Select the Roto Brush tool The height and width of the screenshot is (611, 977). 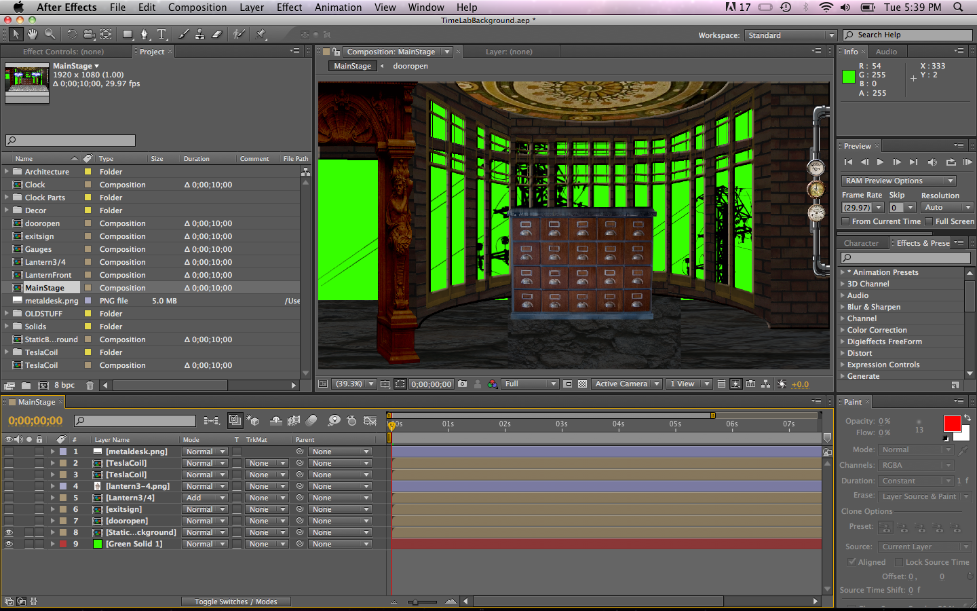[239, 34]
